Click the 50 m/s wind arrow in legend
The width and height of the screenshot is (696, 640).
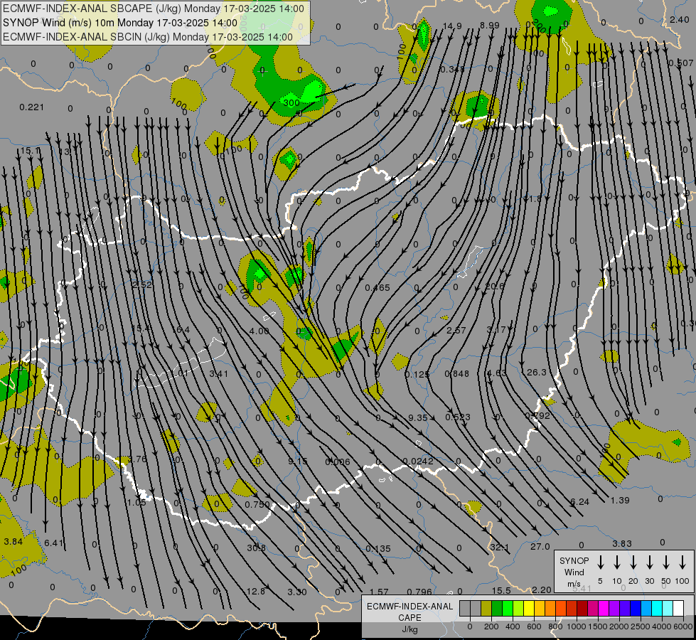(666, 562)
